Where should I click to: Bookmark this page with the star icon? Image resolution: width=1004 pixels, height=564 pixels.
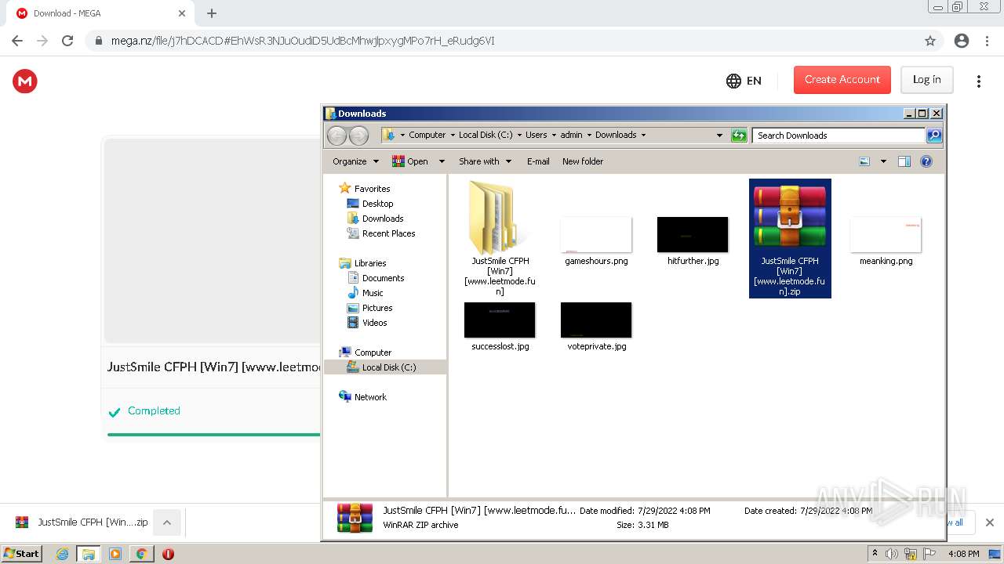tap(930, 41)
